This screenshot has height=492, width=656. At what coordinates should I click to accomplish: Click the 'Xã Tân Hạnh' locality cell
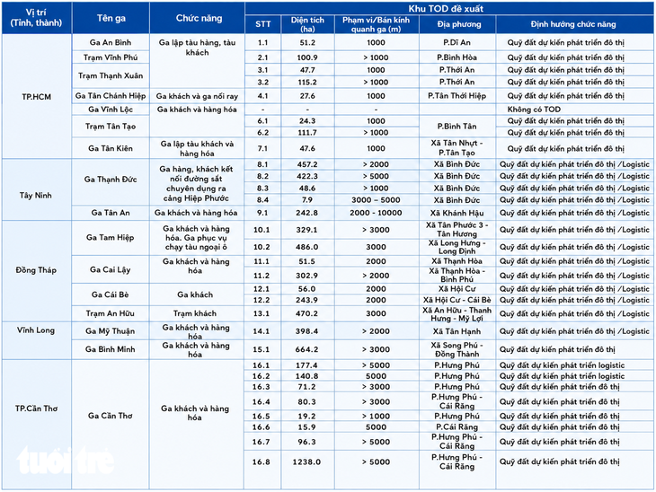457,331
